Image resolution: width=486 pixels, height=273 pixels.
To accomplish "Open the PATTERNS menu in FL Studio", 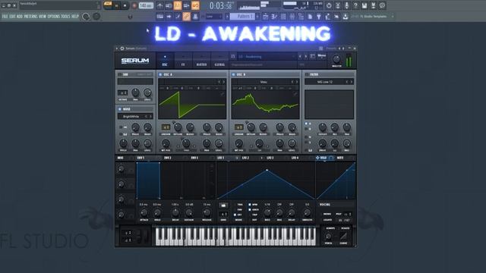I will point(30,16).
